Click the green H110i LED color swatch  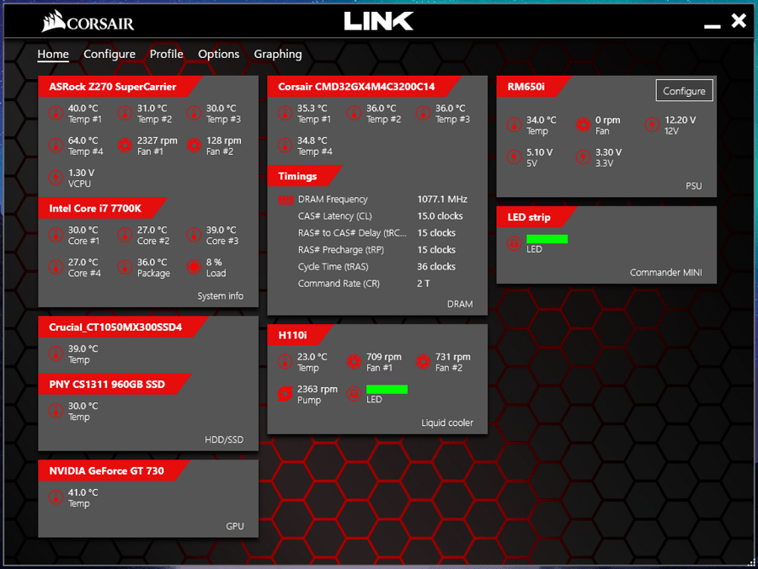point(387,390)
